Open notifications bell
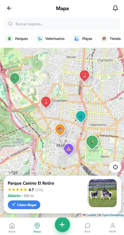This screenshot has height=235, width=124. pos(115,8)
